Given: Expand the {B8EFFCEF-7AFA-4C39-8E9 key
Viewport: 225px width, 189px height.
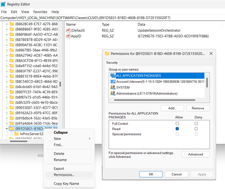Looking at the screenshot, I should [6, 92].
